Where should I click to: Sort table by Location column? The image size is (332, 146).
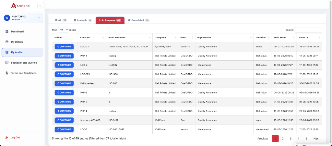[262, 38]
